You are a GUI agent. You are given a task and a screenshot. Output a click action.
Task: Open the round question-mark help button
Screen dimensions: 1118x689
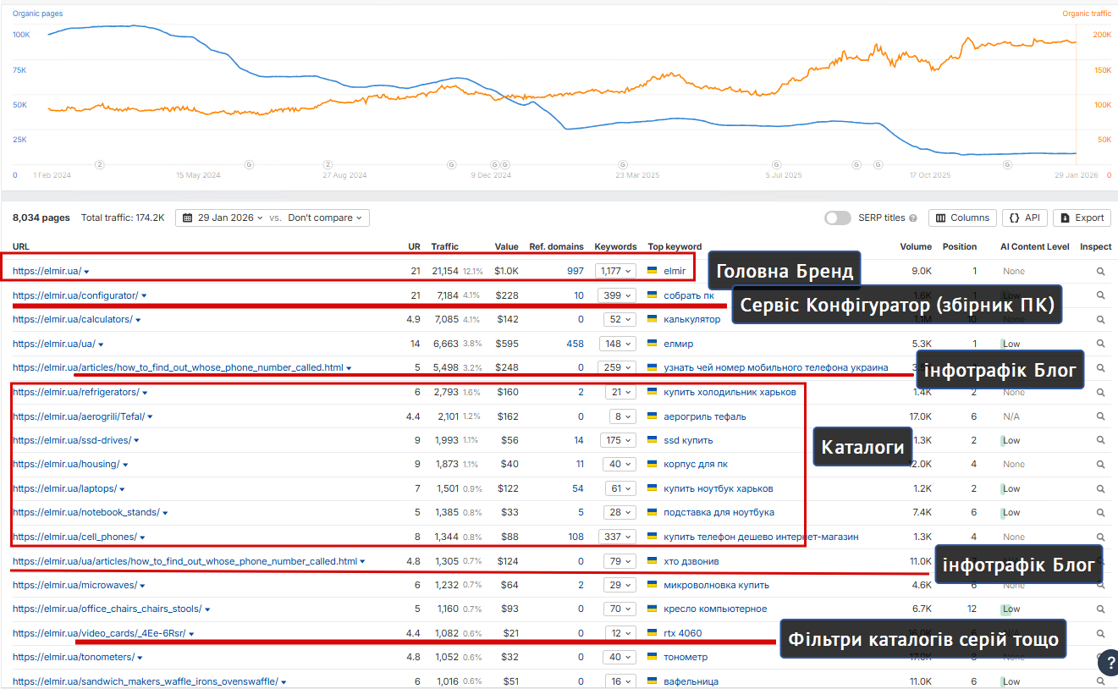coord(1108,663)
